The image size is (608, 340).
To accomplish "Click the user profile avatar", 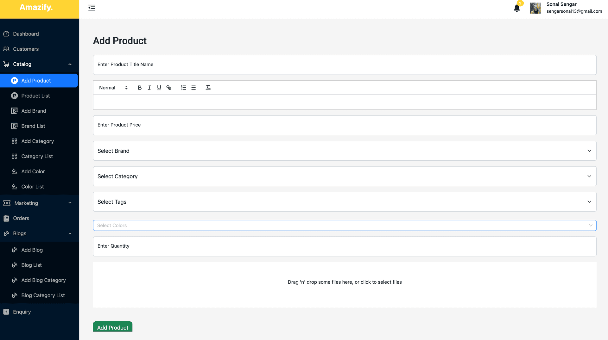I will click(x=535, y=8).
